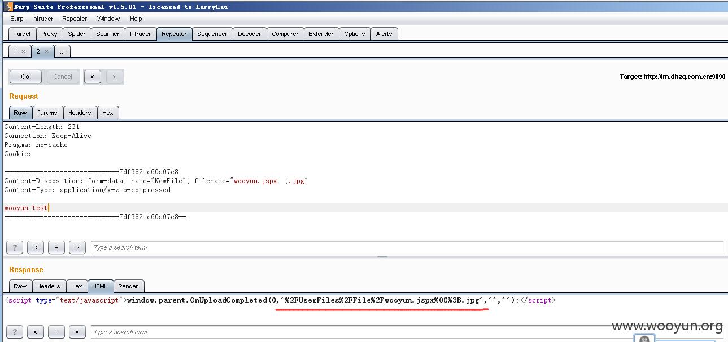Click the Content-Disposition request line
Screen dimensions: 728x342
point(156,181)
